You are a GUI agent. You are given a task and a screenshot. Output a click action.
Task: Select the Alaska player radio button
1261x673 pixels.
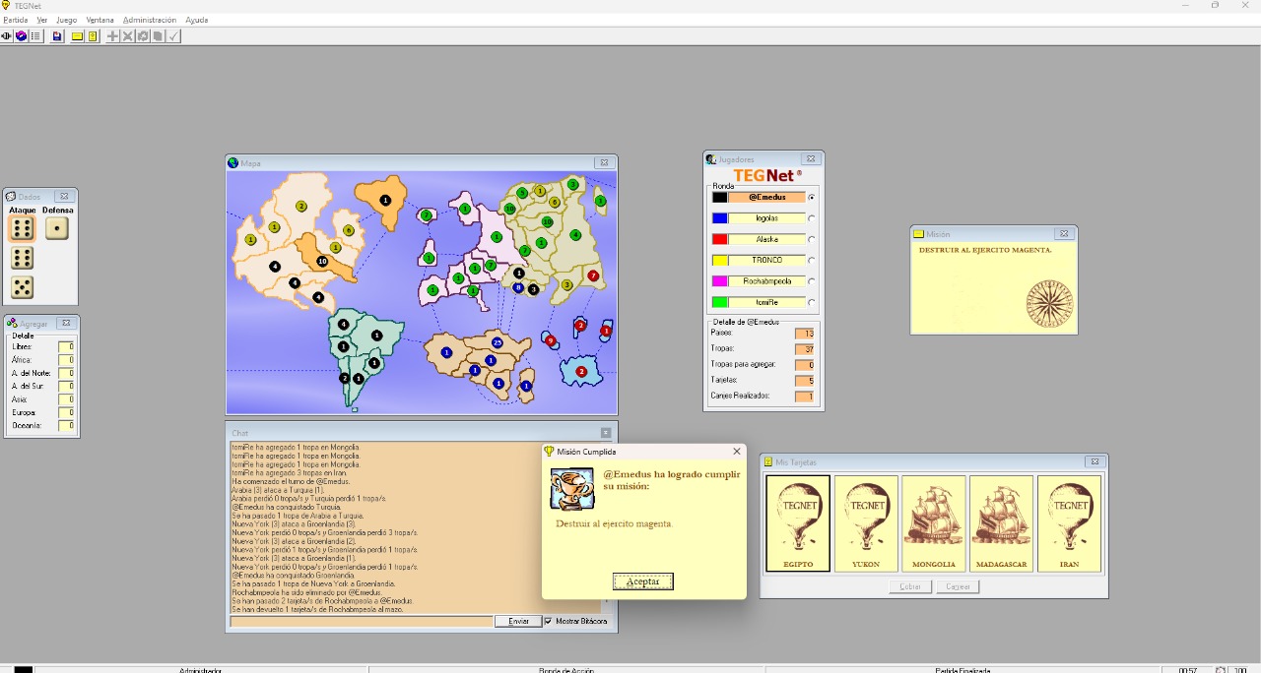(x=812, y=239)
